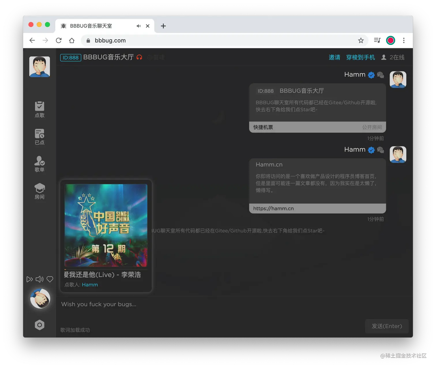Click the lock icon in the address bar
The image size is (436, 368).
[88, 40]
